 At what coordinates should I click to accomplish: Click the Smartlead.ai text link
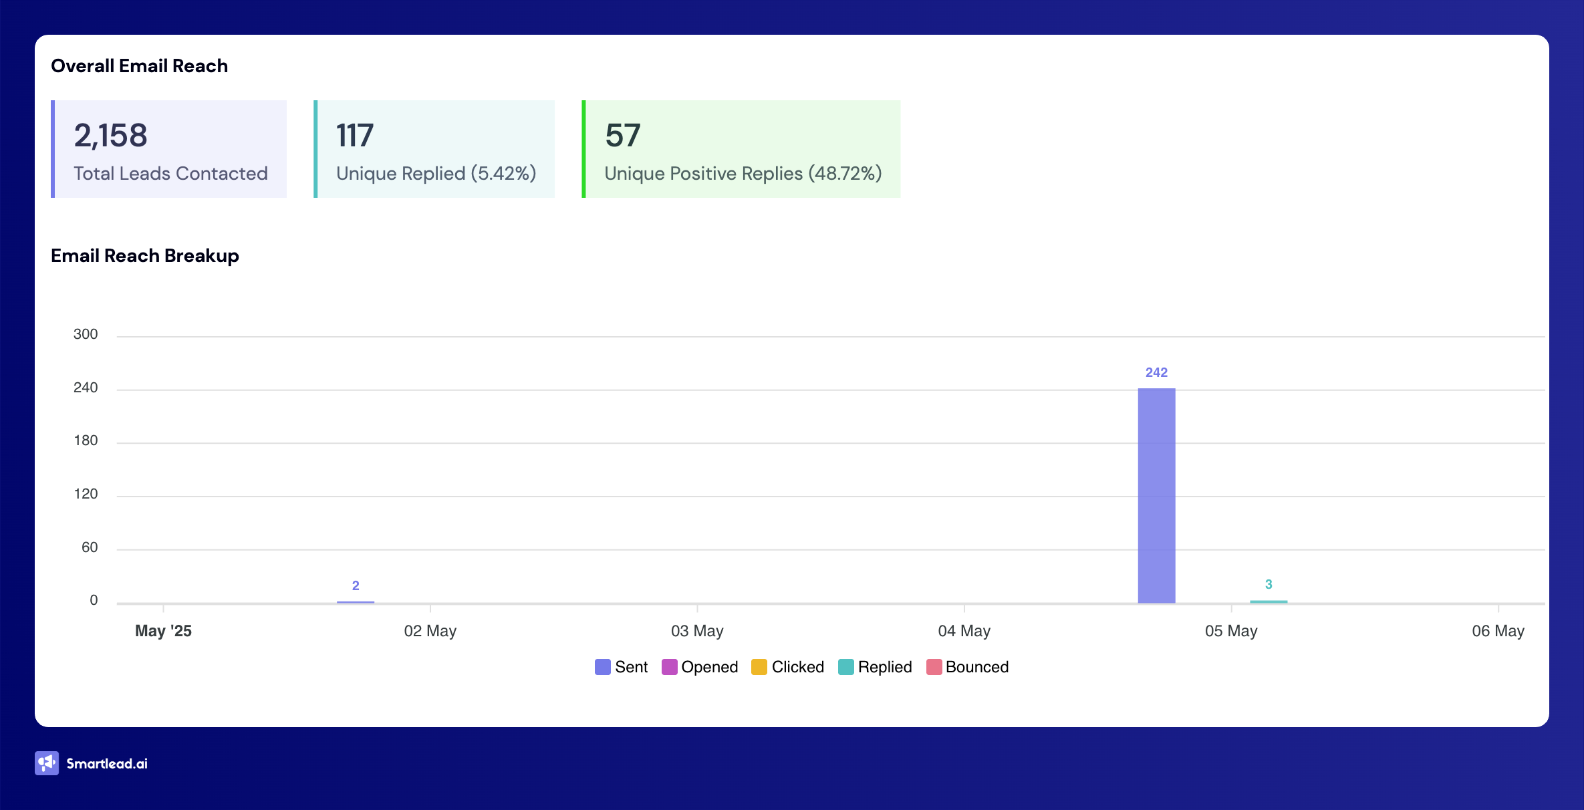(x=107, y=763)
